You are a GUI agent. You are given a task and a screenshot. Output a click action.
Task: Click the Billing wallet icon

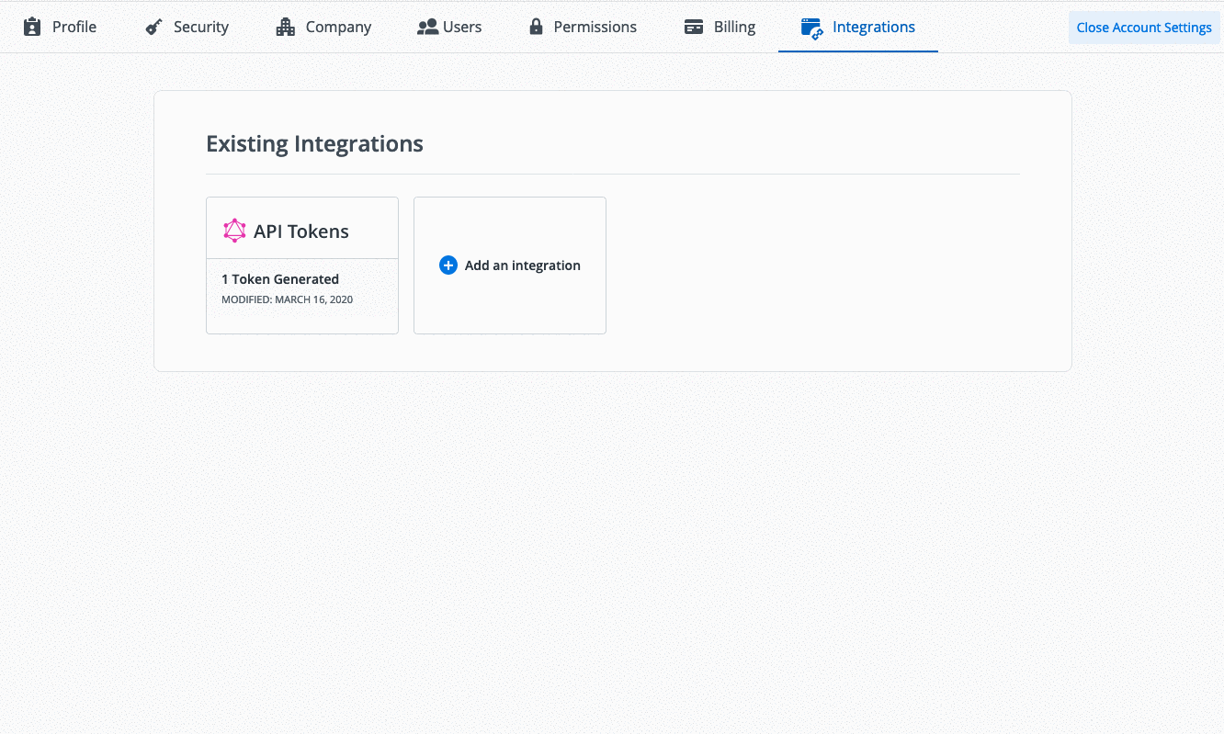[x=693, y=27]
